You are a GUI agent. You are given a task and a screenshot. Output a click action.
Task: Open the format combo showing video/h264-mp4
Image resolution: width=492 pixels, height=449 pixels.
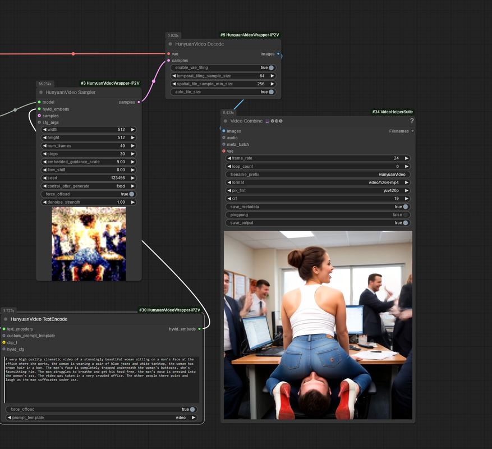point(318,182)
